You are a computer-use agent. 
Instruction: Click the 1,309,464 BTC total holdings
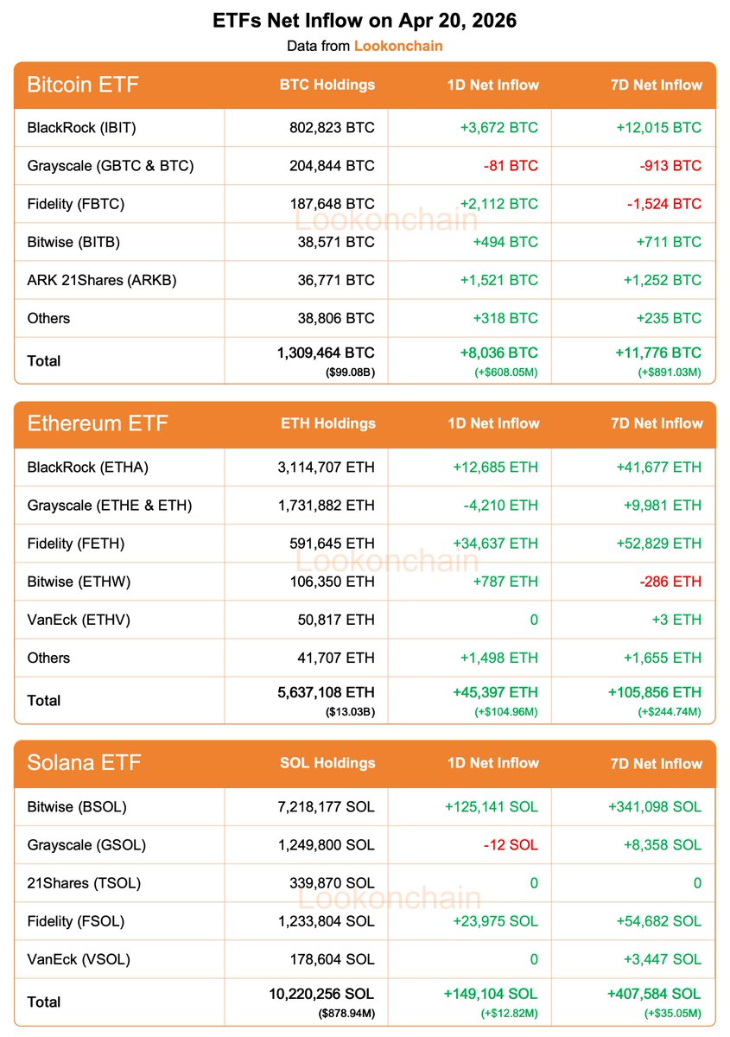point(325,353)
